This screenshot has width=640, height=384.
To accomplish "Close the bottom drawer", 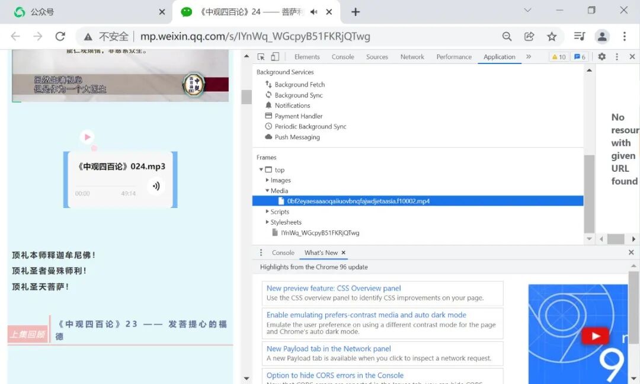I will (x=631, y=252).
